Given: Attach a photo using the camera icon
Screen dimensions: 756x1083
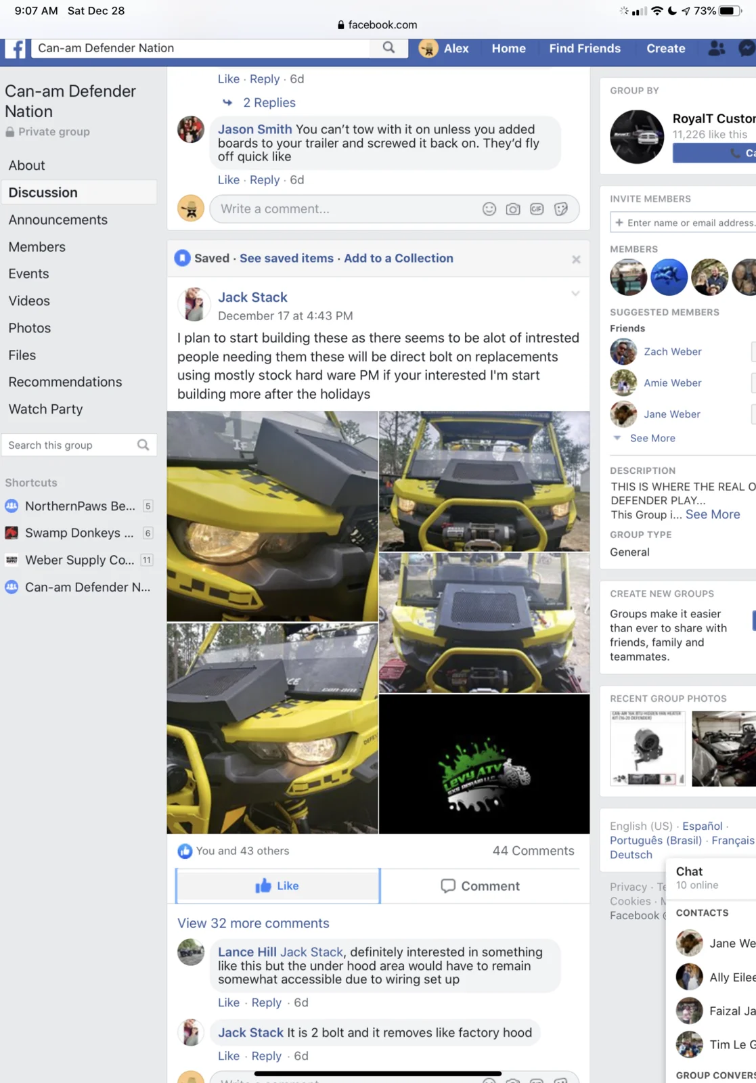Looking at the screenshot, I should (x=513, y=209).
